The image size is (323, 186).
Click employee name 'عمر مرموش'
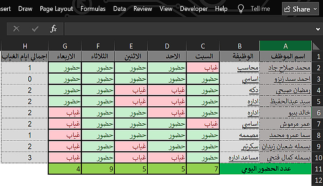[x=285, y=124]
